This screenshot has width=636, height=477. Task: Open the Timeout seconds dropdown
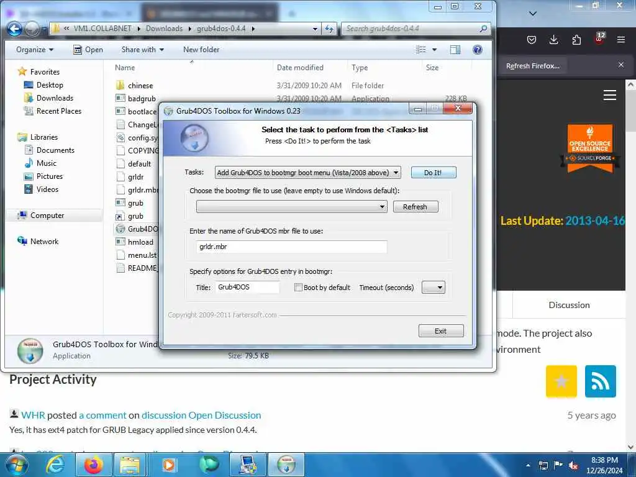pyautogui.click(x=433, y=287)
